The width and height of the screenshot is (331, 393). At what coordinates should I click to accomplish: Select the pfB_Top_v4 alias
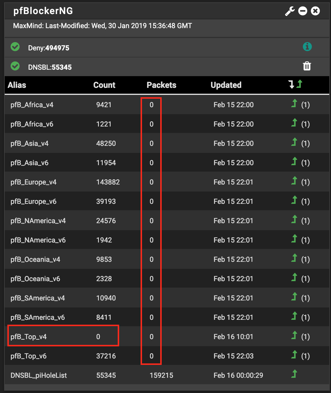click(x=29, y=337)
